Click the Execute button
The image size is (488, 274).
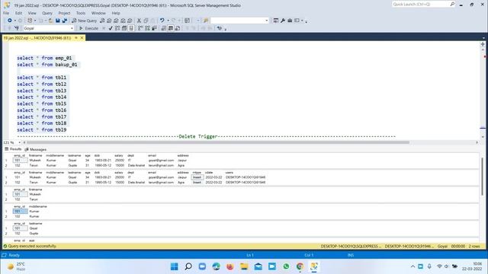point(88,28)
